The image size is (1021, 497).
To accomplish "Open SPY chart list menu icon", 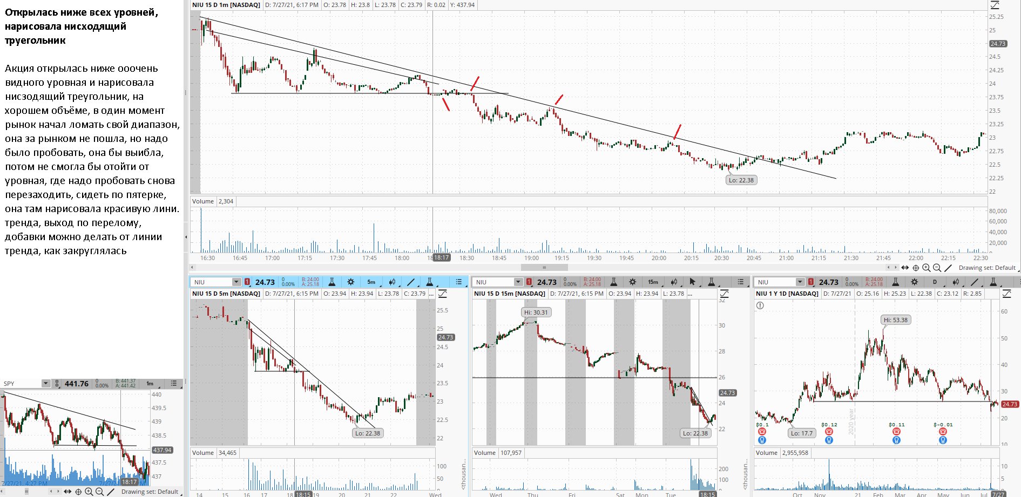I will click(x=174, y=384).
